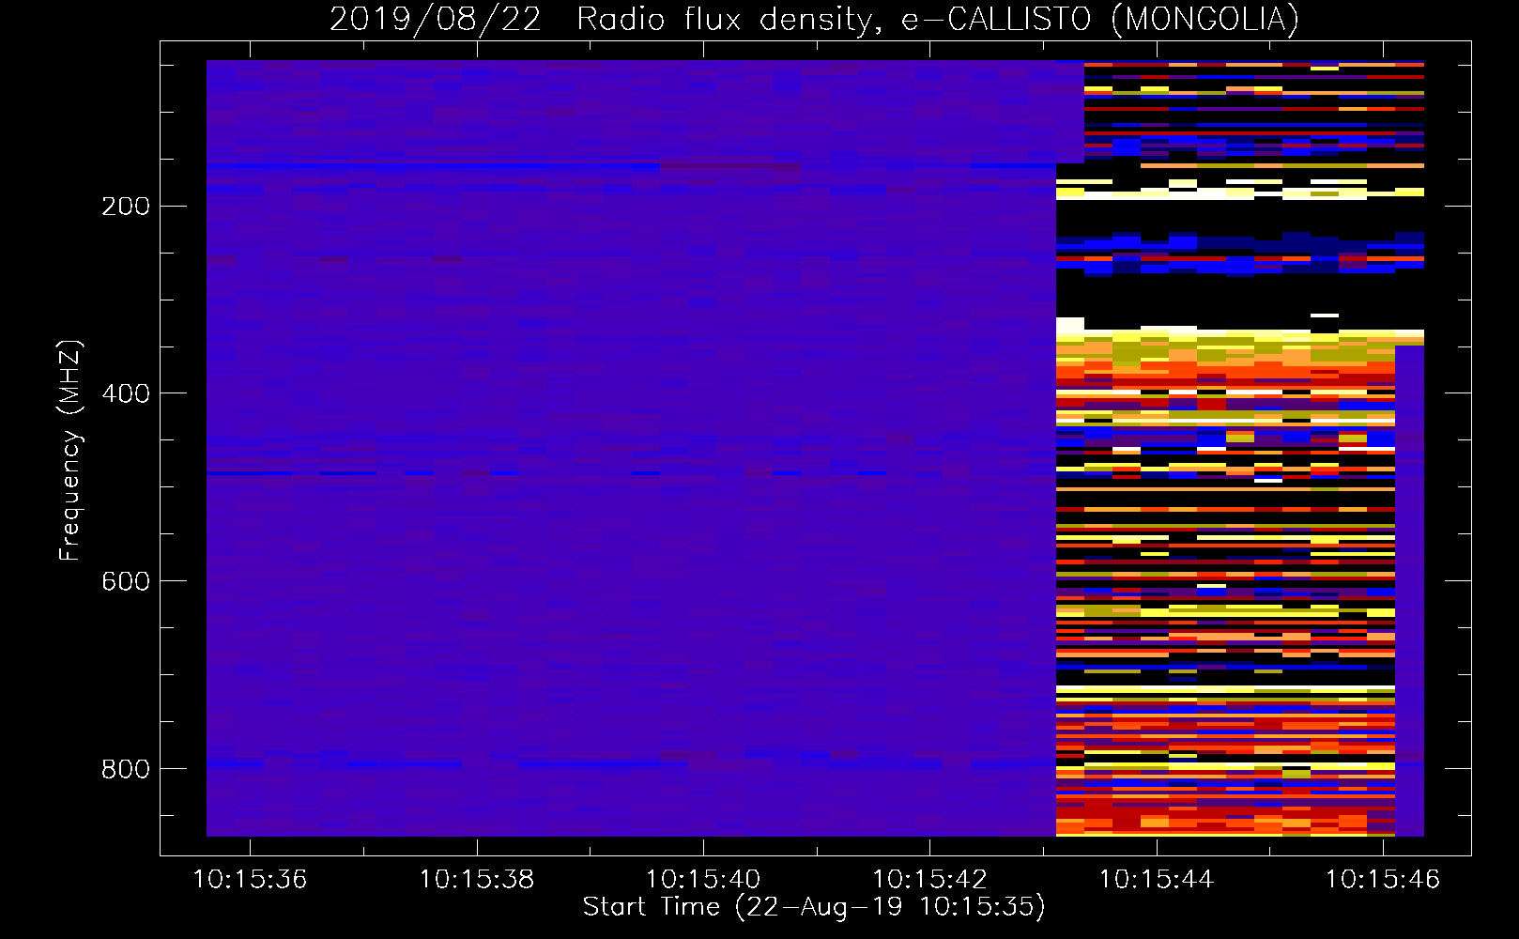Click the 200 frequency tick label
Screen dimensions: 1519x939
(x=126, y=207)
